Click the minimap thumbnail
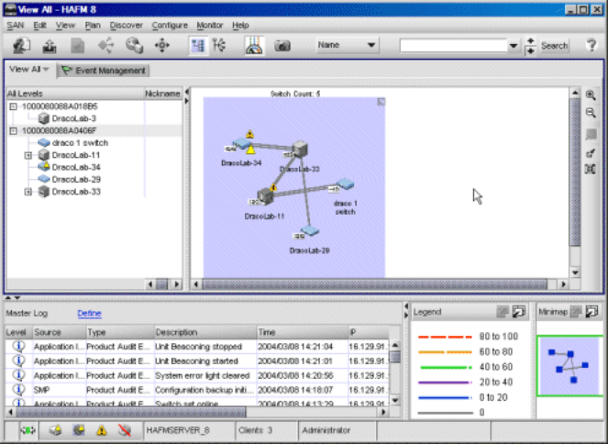The height and width of the screenshot is (444, 608). click(569, 366)
